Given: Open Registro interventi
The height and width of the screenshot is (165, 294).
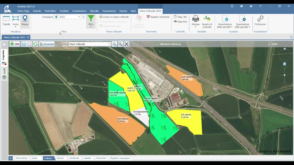Looking at the screenshot, I should [158, 17].
